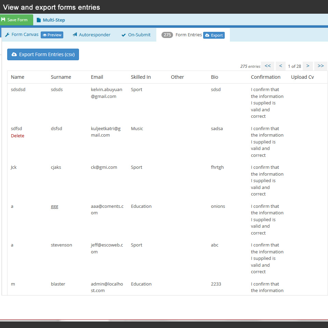
Task: Click the Upload Cv column header
Action: point(302,77)
